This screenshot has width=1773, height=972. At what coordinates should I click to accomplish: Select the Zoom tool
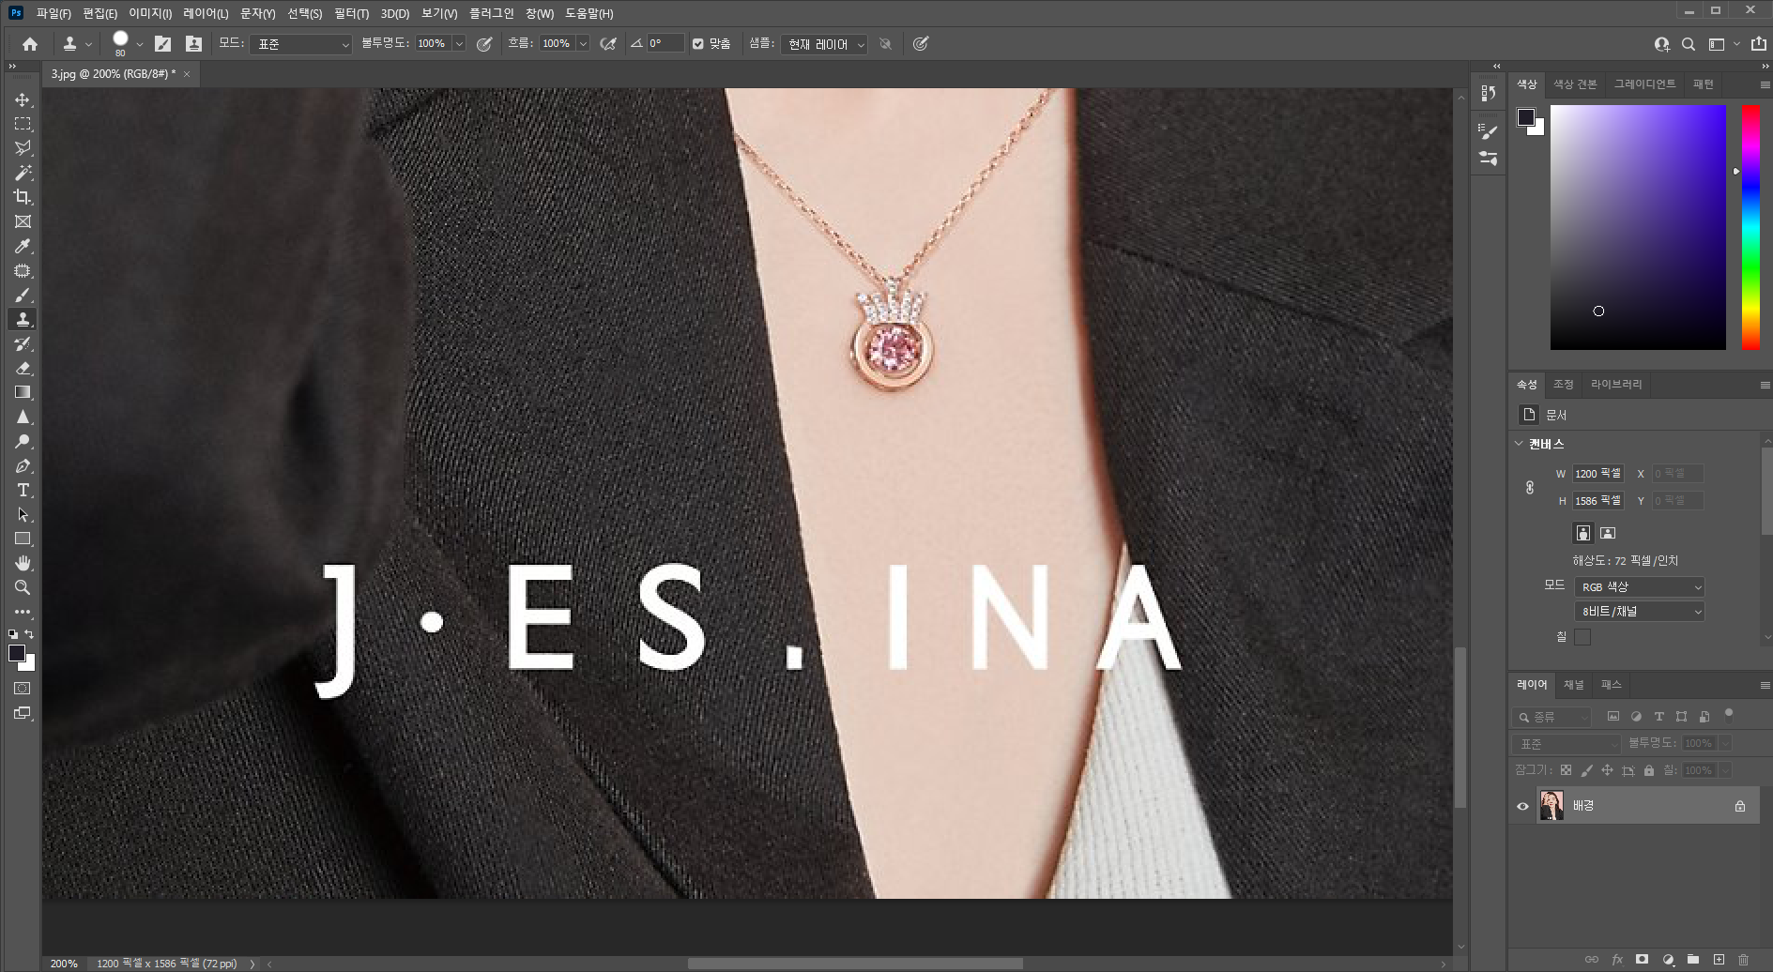(x=23, y=587)
